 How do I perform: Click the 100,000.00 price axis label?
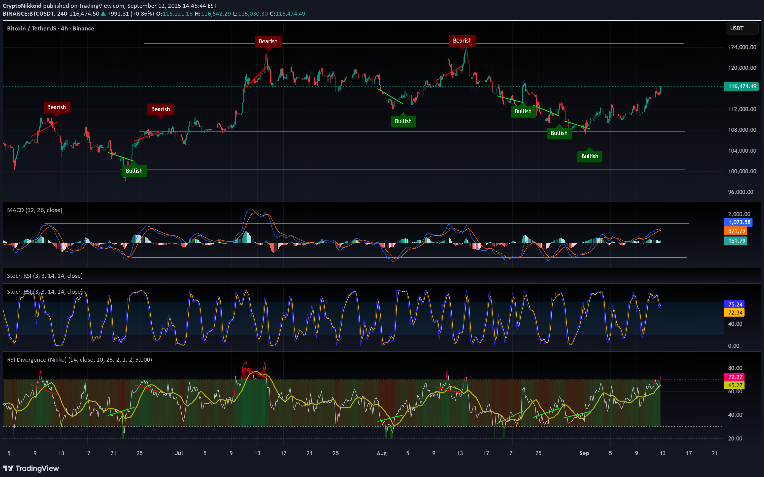[742, 171]
